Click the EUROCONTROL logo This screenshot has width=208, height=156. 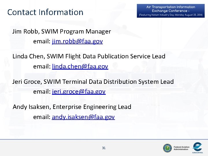pos(198,148)
